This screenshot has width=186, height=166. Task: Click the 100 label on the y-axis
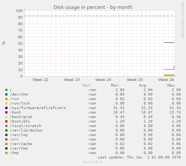(19, 10)
